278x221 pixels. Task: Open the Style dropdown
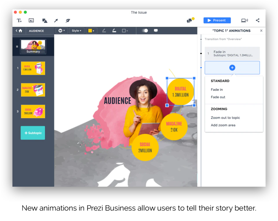pos(77,30)
